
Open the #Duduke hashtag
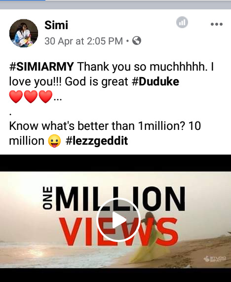(x=155, y=81)
